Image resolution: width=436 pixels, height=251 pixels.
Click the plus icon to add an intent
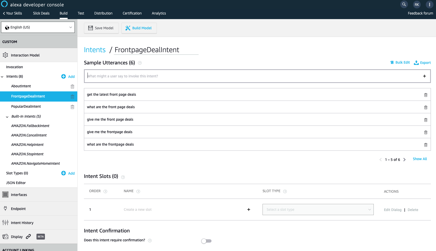pyautogui.click(x=64, y=76)
